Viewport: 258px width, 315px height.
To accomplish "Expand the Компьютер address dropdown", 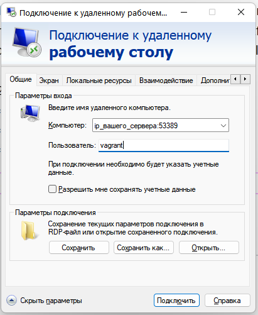I will click(x=223, y=126).
